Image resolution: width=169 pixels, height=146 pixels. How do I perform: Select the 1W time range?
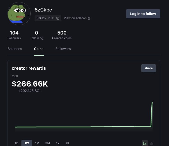tap(27, 143)
